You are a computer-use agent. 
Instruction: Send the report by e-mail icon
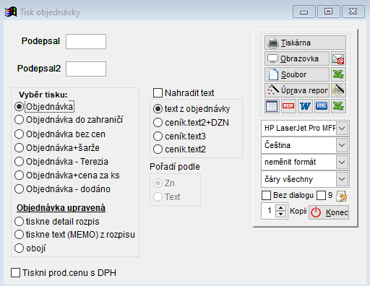click(338, 58)
